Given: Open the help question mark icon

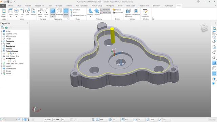Looking at the screenshot, I should [198, 2].
